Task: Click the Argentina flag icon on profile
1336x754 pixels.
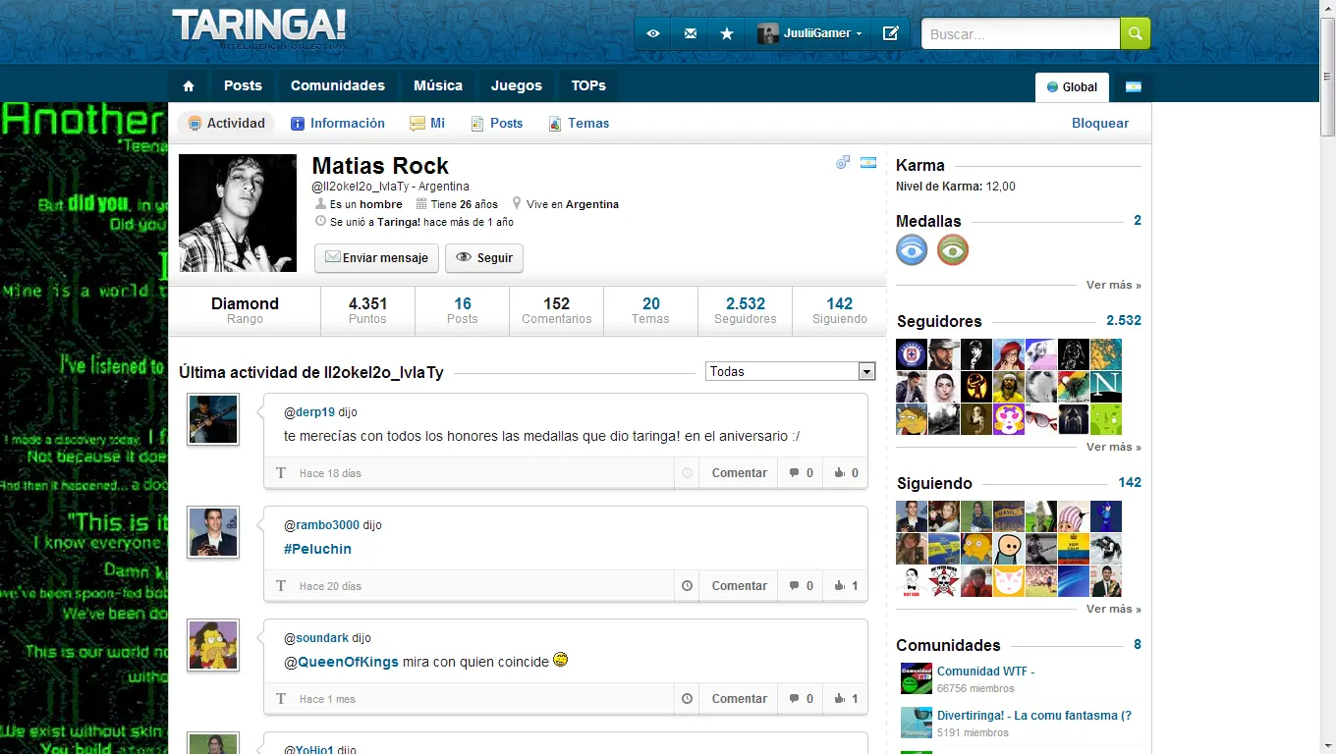Action: pyautogui.click(x=868, y=162)
